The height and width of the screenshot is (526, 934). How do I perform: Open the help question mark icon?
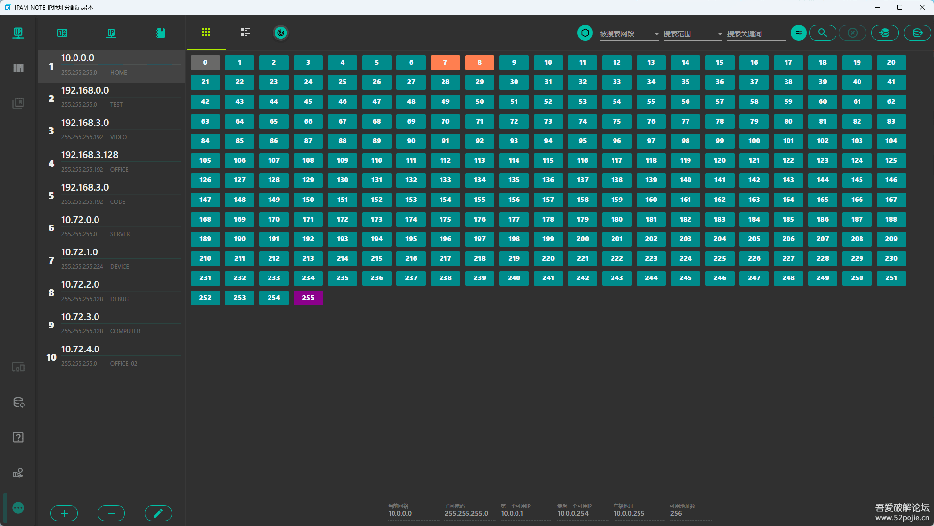point(18,437)
